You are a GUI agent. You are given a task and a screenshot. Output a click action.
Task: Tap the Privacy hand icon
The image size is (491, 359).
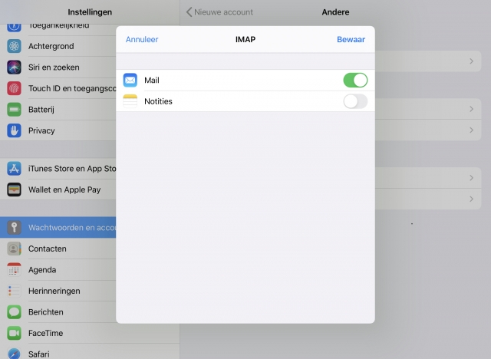click(14, 130)
